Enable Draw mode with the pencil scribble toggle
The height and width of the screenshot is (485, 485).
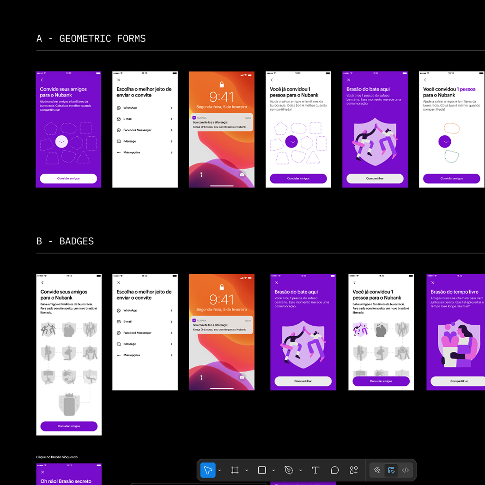376,470
